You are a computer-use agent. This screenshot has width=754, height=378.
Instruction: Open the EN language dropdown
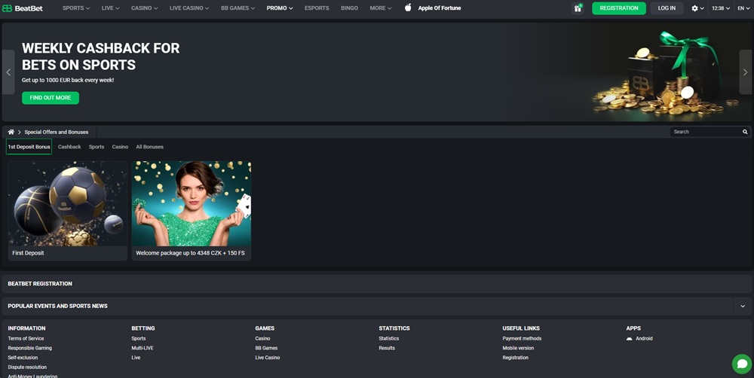coord(743,8)
